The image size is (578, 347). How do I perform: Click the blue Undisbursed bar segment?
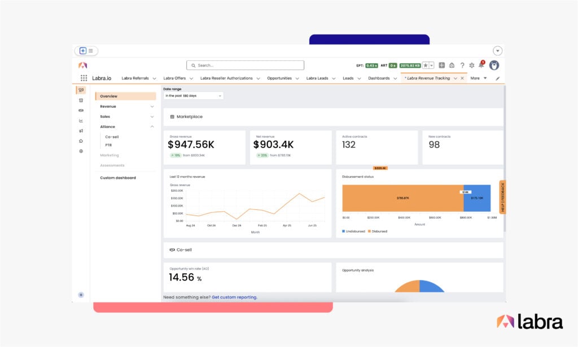477,198
